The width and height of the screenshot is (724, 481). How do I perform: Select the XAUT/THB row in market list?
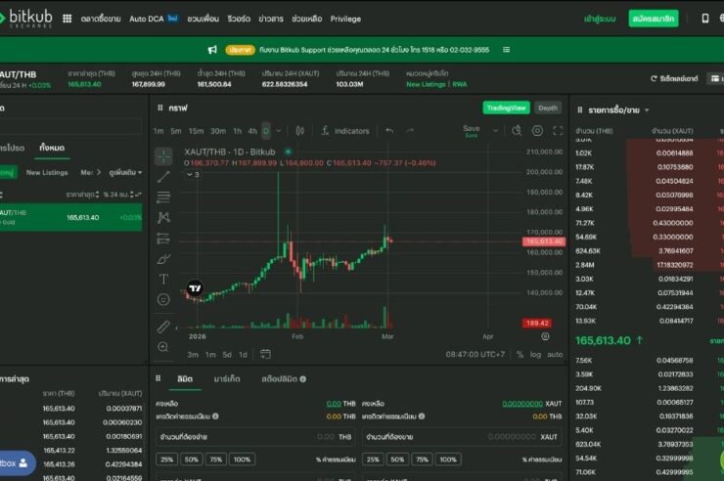point(70,217)
